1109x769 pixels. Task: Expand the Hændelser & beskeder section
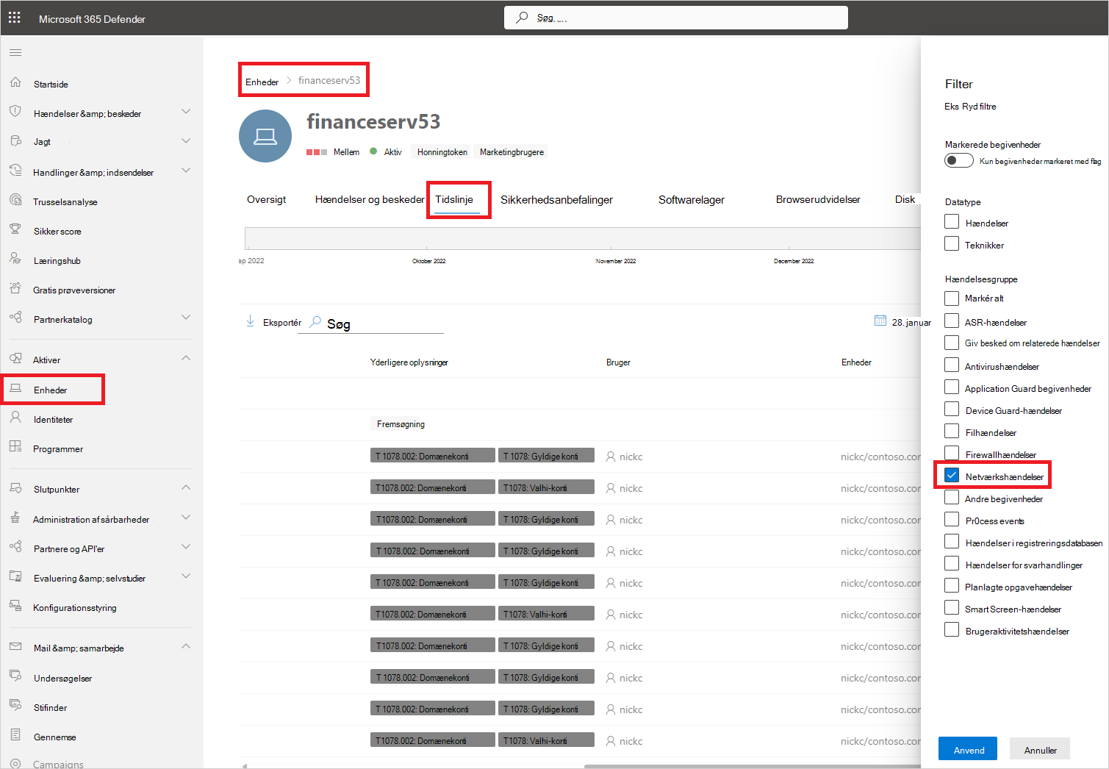click(186, 112)
